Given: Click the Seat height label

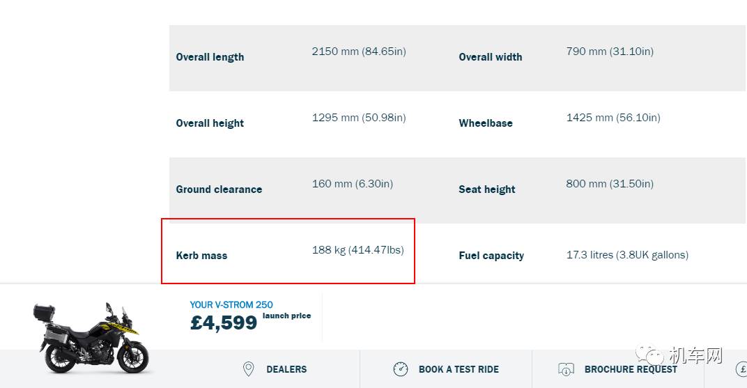Looking at the screenshot, I should tap(487, 189).
